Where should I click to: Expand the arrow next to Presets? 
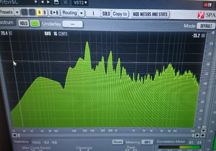pyautogui.click(x=17, y=12)
